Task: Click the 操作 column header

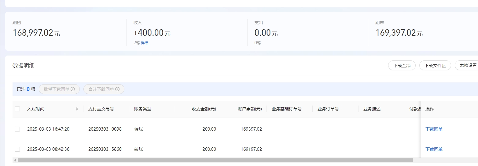Action: [x=430, y=109]
